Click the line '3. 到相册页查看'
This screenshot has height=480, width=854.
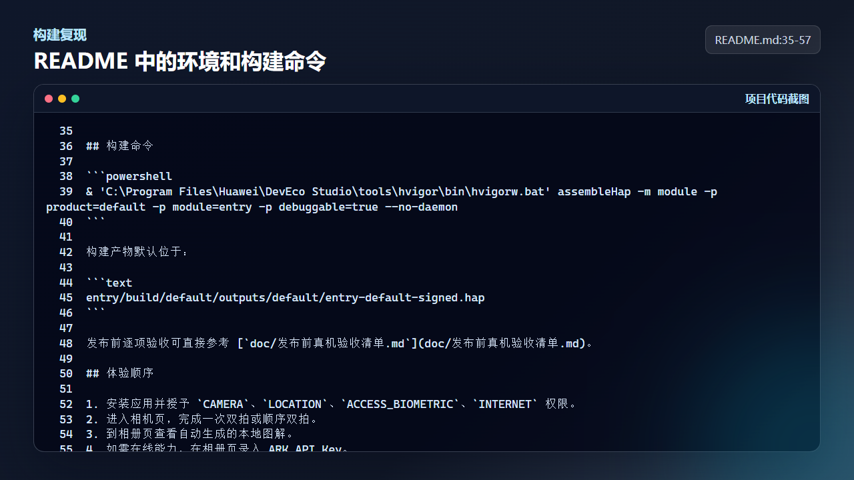click(x=190, y=435)
